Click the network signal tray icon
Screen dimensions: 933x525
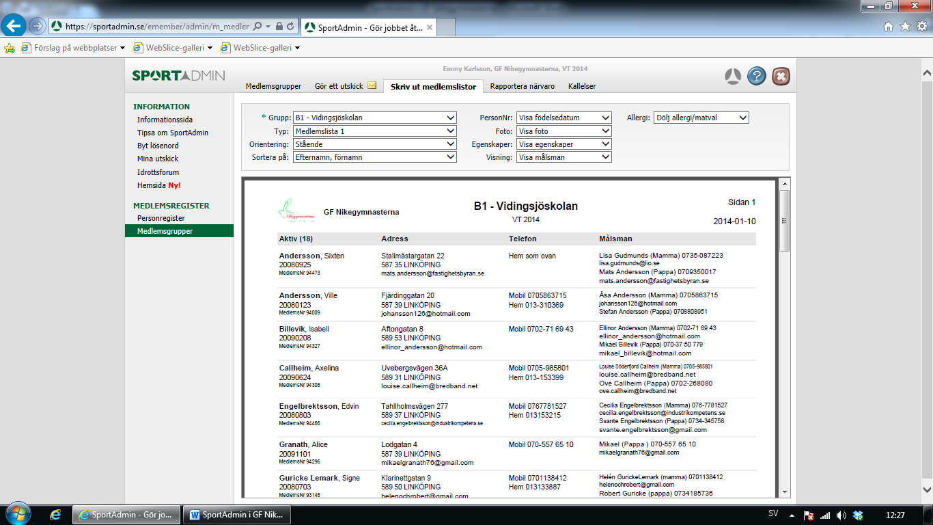824,515
